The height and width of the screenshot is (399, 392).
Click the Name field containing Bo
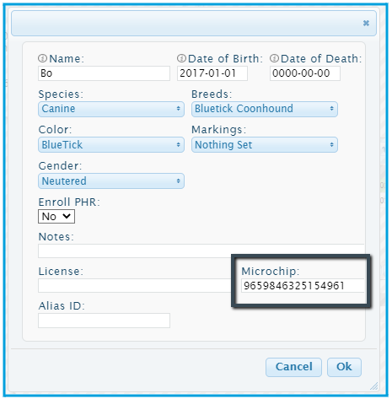(104, 73)
